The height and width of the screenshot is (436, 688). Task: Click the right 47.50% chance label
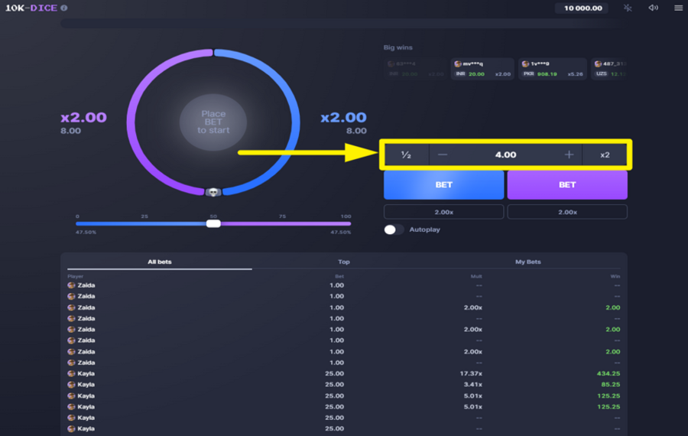[x=340, y=232]
